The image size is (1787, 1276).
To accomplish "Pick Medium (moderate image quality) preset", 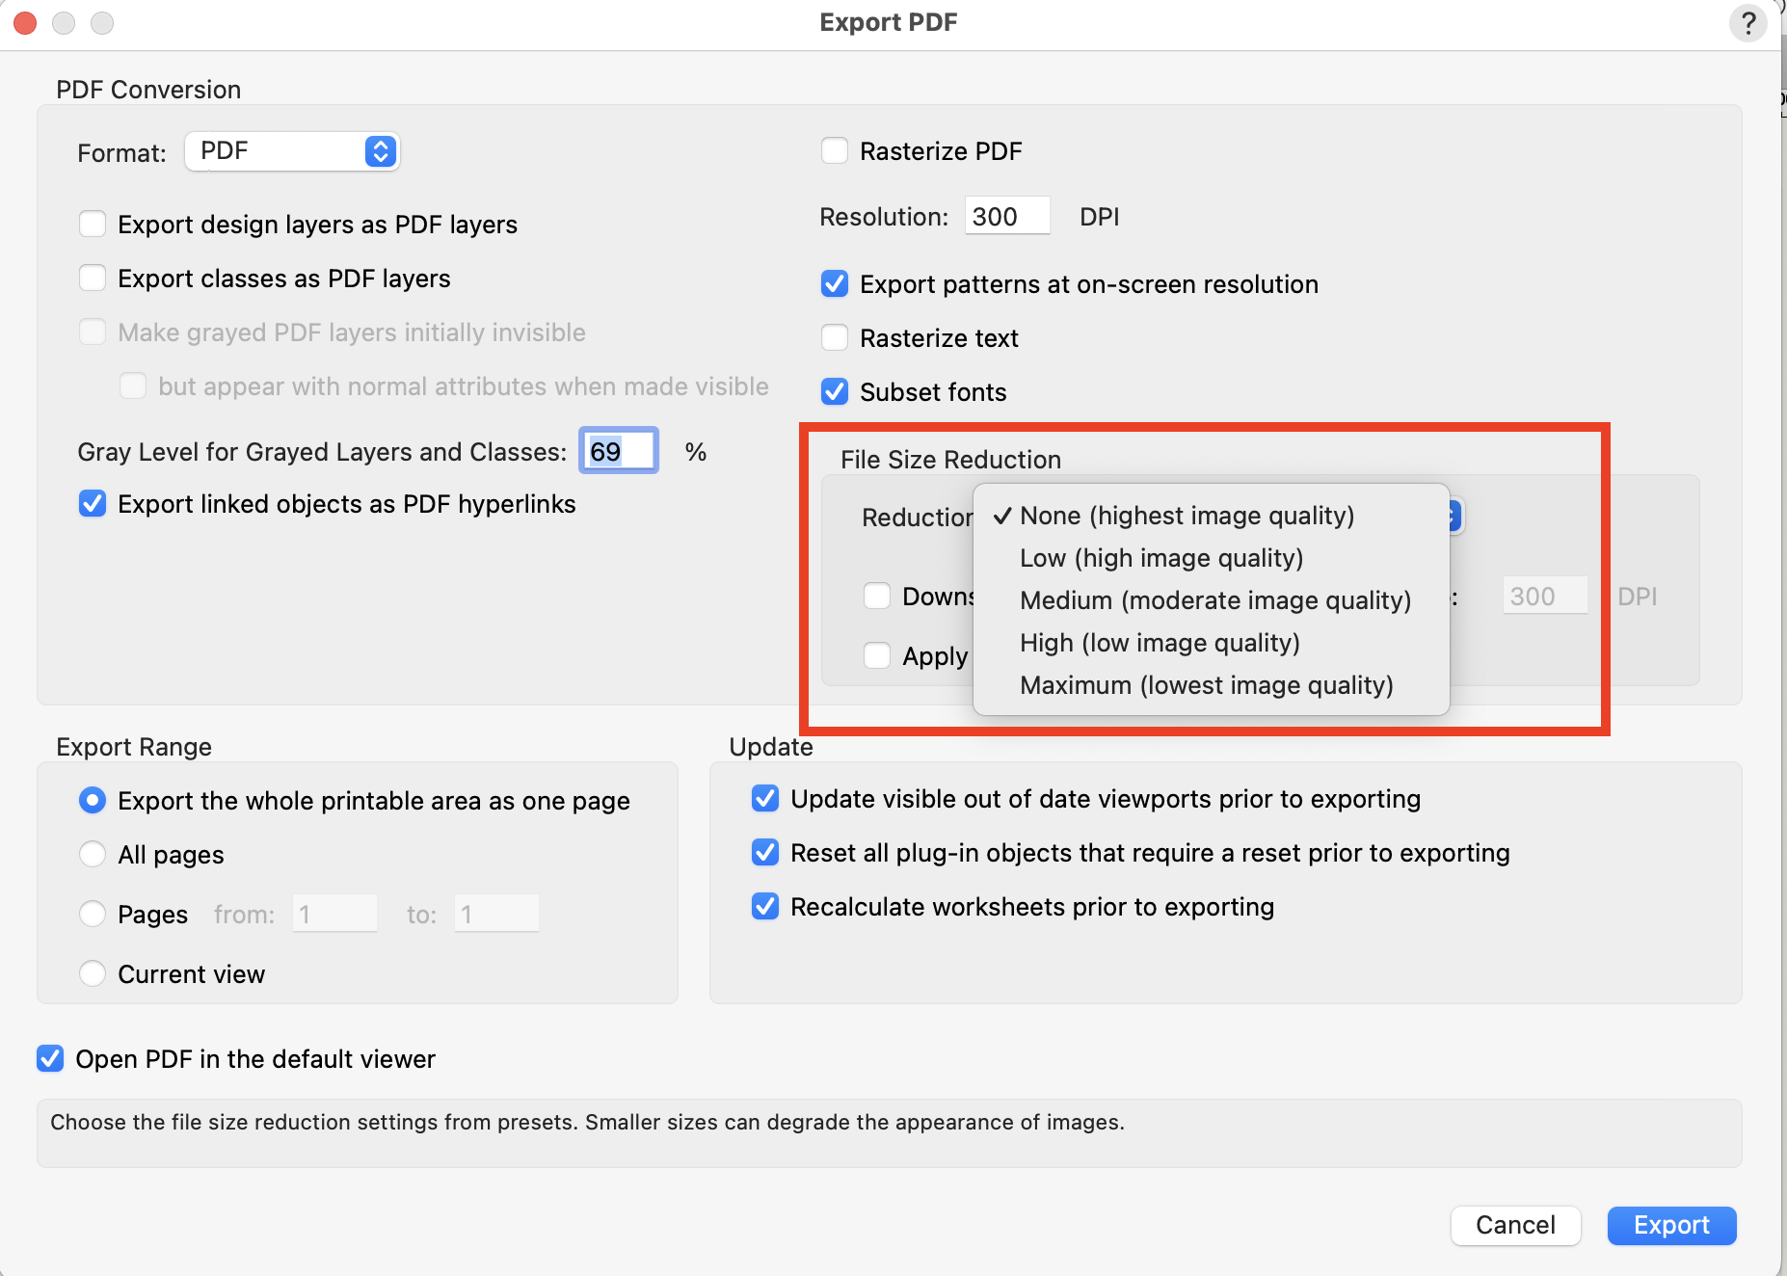I will 1214,600.
